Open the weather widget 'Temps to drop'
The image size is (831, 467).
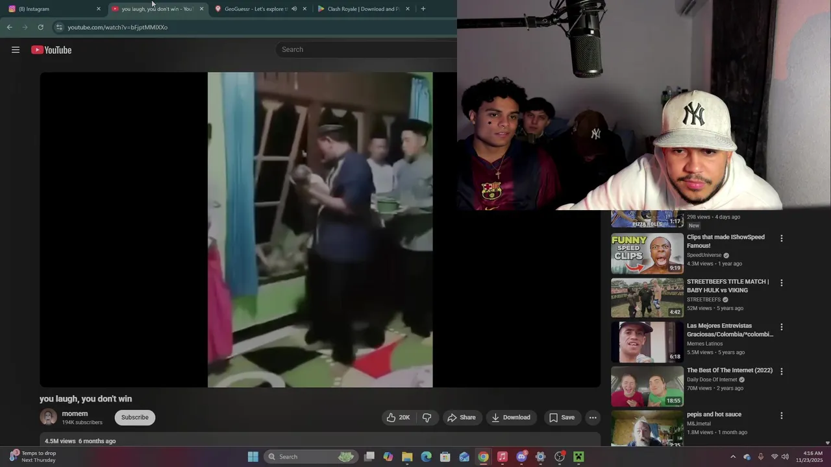[33, 457]
